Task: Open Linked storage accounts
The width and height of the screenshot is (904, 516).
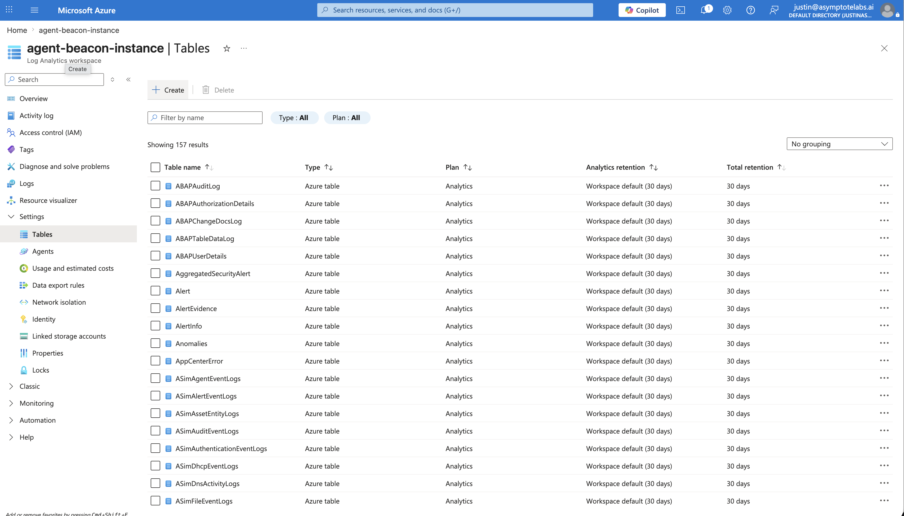Action: (x=69, y=336)
